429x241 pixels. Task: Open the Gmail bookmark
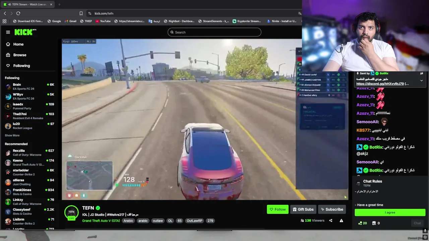click(70, 21)
